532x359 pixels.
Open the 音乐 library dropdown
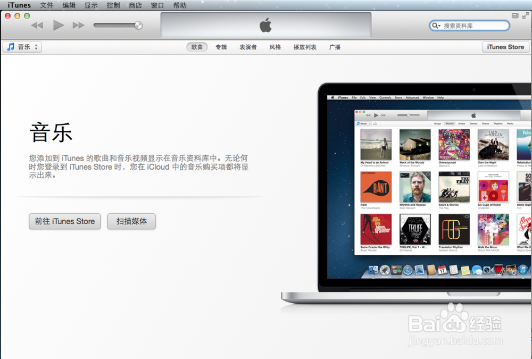click(22, 47)
